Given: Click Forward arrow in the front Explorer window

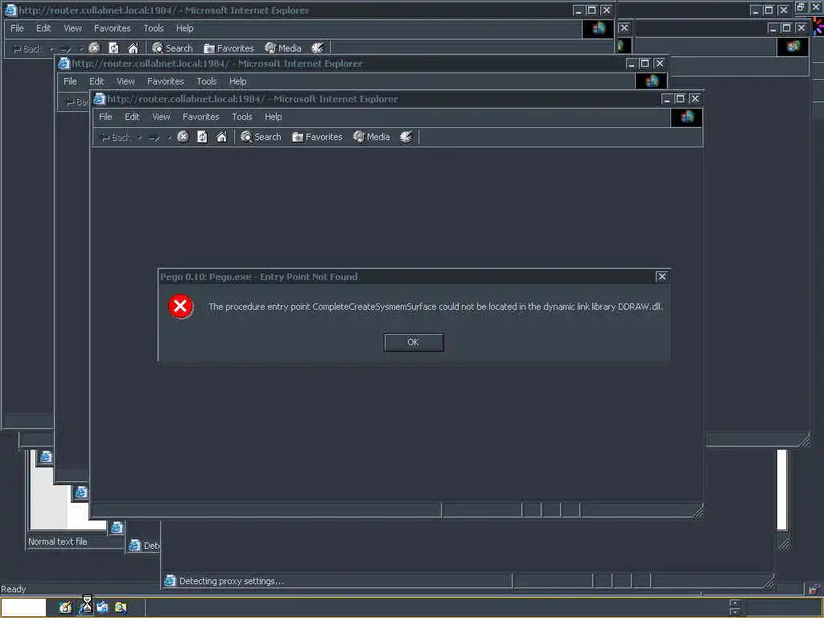Looking at the screenshot, I should tap(154, 138).
